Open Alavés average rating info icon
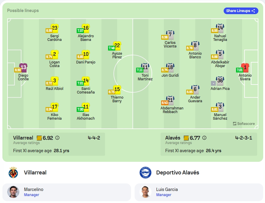Viewport: 265px width, 203px height. coord(204,138)
